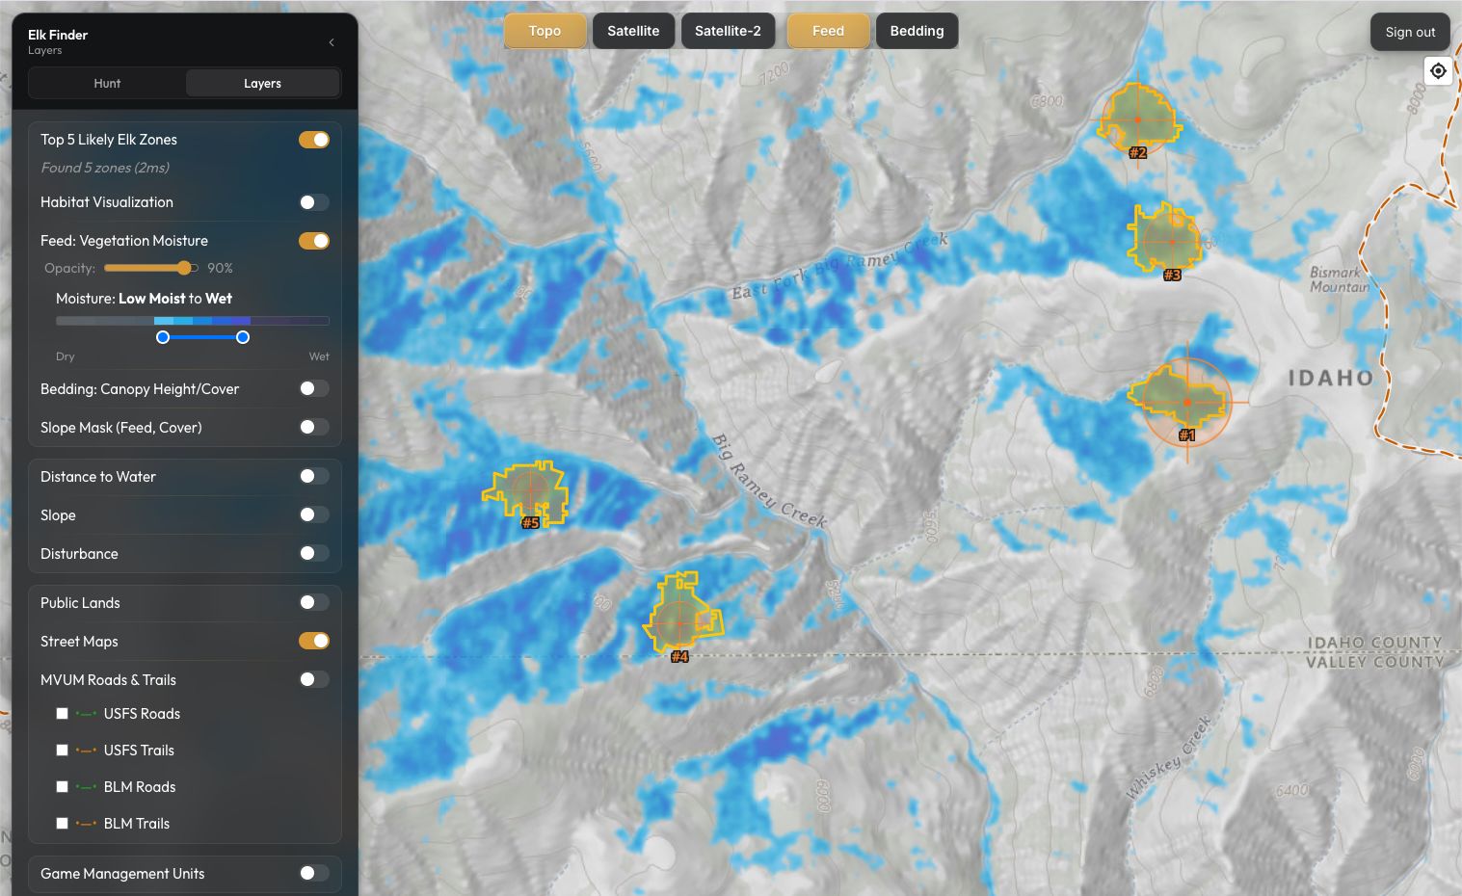Switch to the Layers tab
This screenshot has height=896, width=1462.
pos(262,84)
